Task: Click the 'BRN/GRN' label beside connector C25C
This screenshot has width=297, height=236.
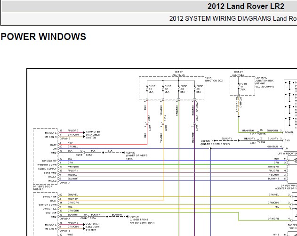Action: (x=248, y=130)
